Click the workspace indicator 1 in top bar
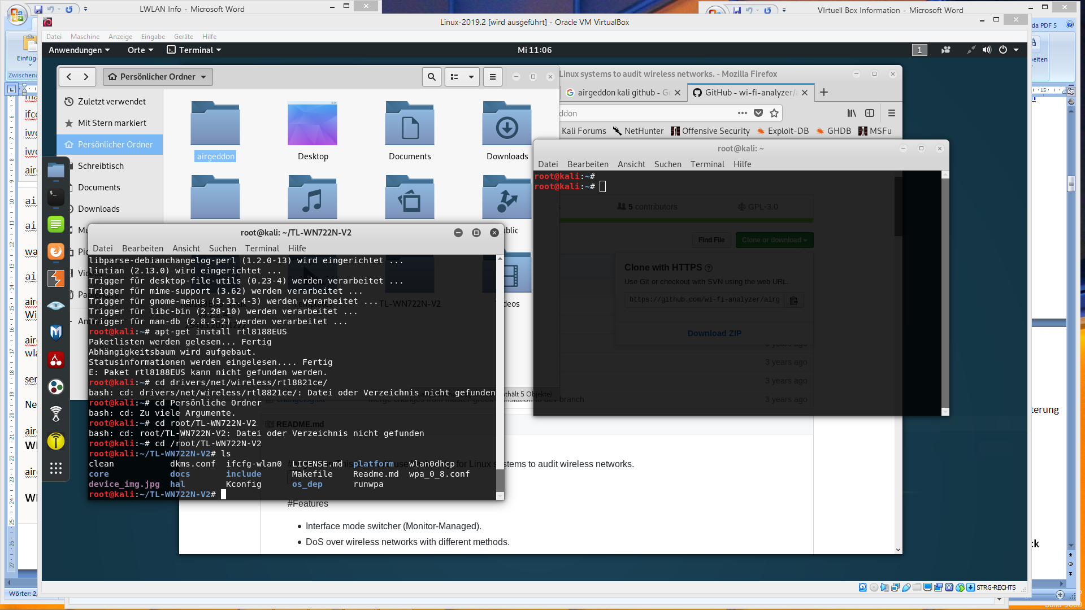Image resolution: width=1085 pixels, height=610 pixels. pos(919,50)
